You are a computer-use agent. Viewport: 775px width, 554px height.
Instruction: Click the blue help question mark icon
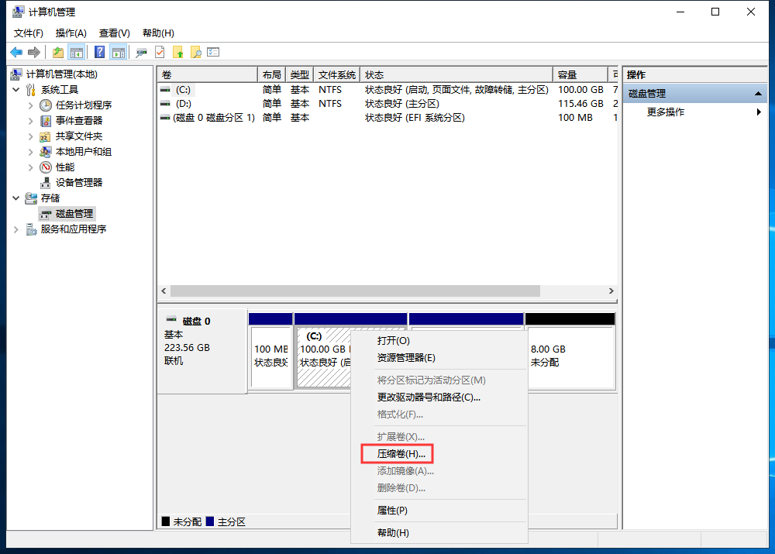pyautogui.click(x=99, y=52)
